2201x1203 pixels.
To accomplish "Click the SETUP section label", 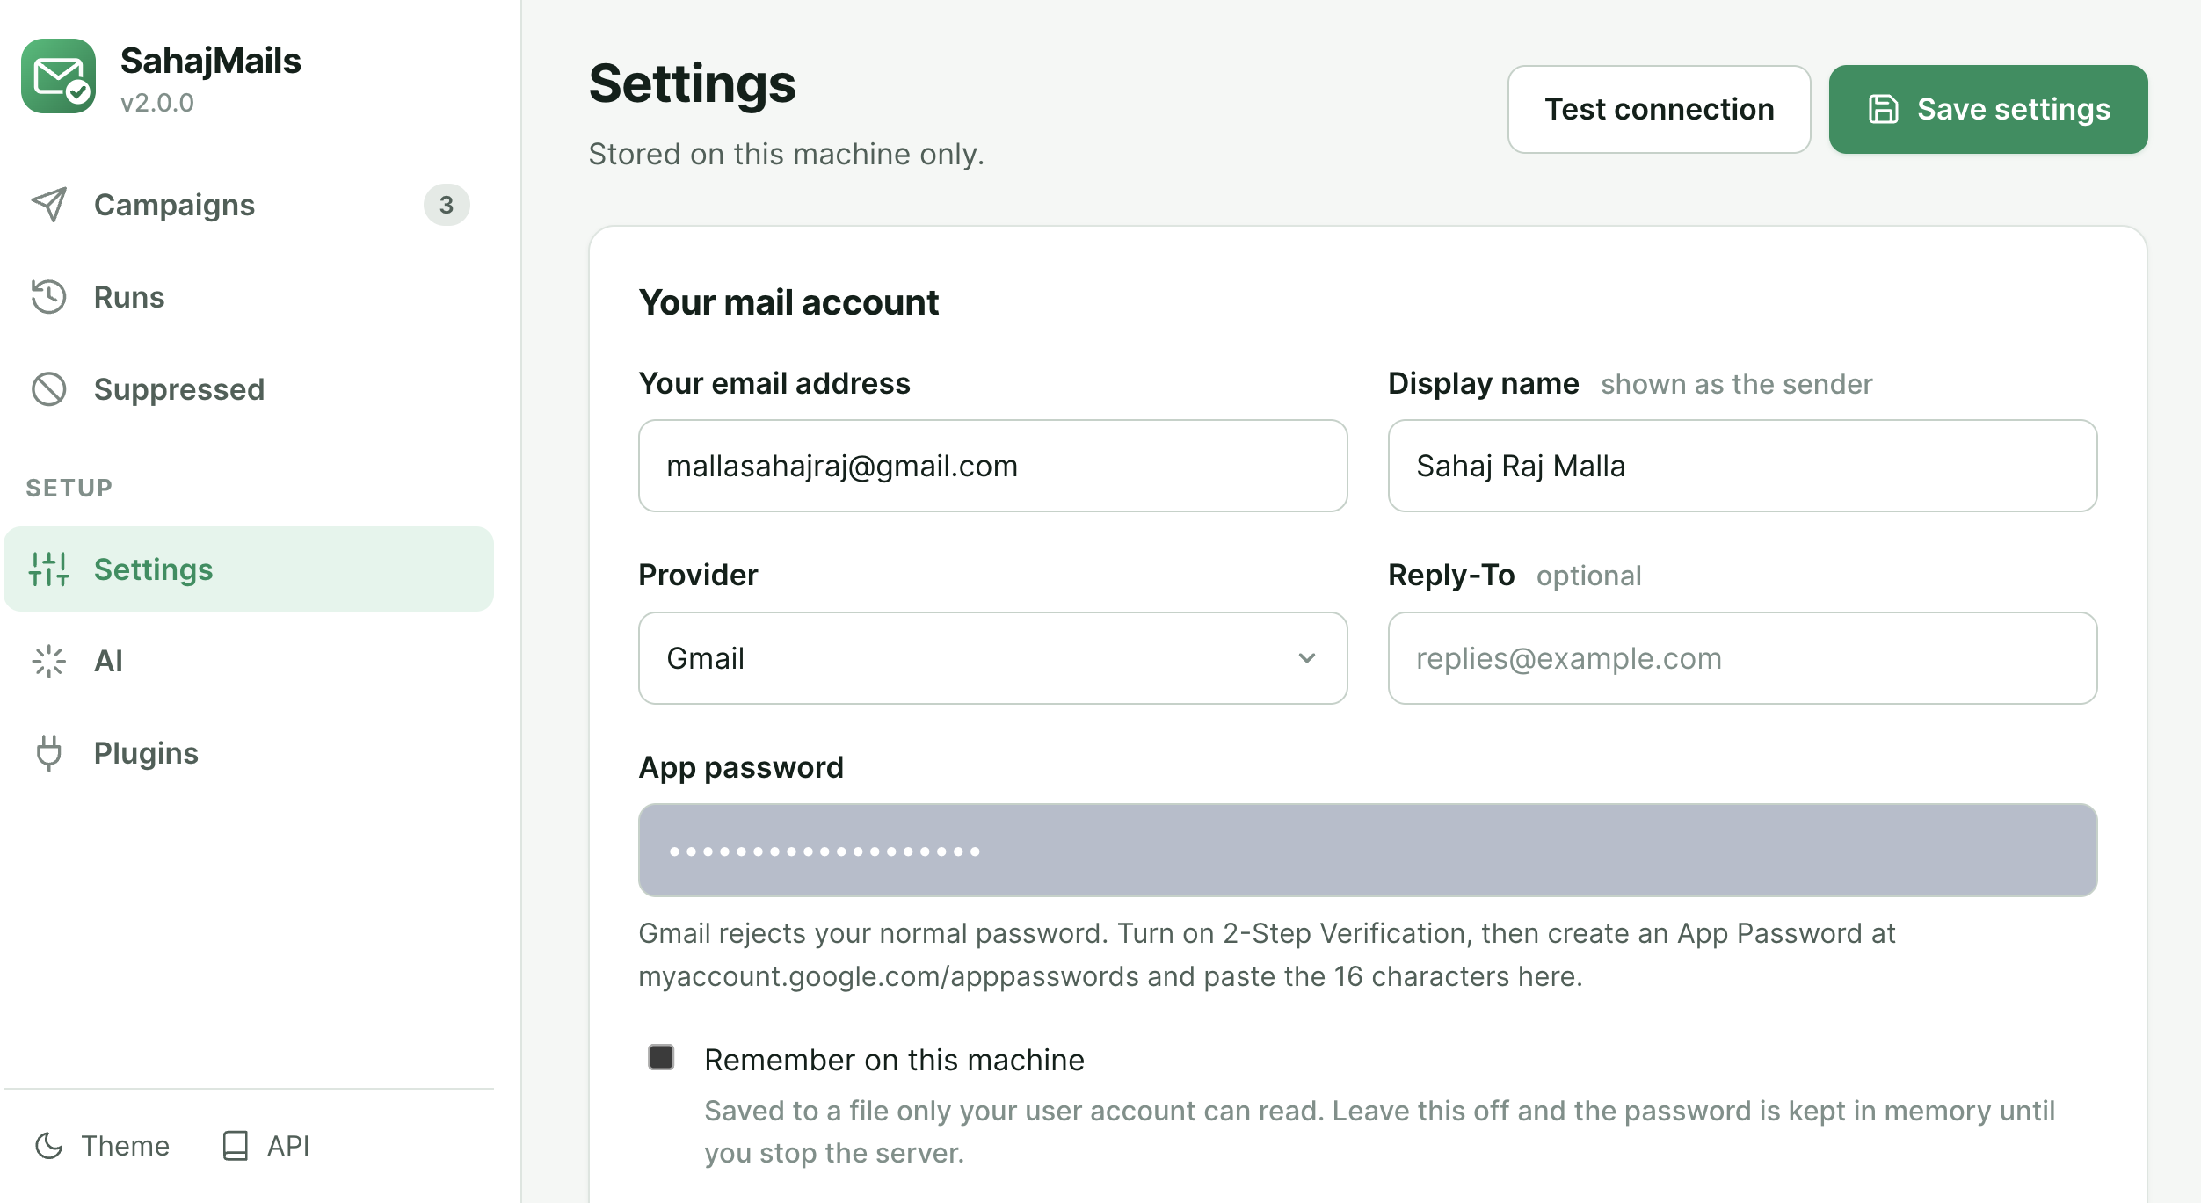I will pyautogui.click(x=69, y=488).
